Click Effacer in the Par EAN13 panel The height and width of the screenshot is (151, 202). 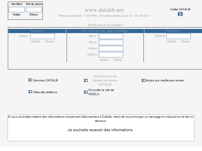[186, 41]
